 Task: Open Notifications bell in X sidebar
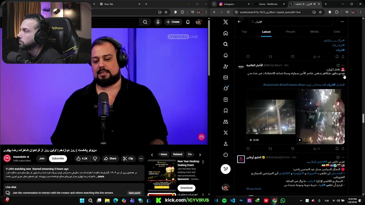click(x=226, y=55)
